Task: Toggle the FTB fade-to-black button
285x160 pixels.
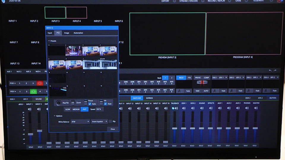Action: [189, 78]
